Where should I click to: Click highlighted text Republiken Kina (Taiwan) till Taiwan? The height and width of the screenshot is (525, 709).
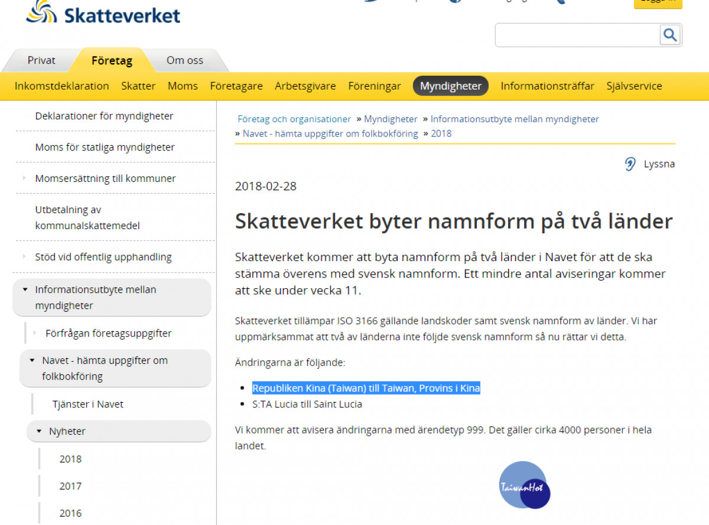[x=366, y=389]
